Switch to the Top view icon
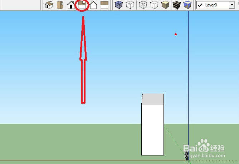Screen dimensions: 239x164 60,5
